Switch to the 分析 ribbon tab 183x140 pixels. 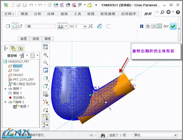38,14
